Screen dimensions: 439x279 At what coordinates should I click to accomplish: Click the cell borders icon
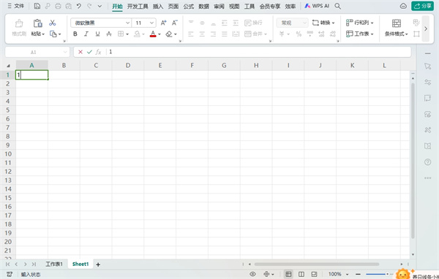121,34
